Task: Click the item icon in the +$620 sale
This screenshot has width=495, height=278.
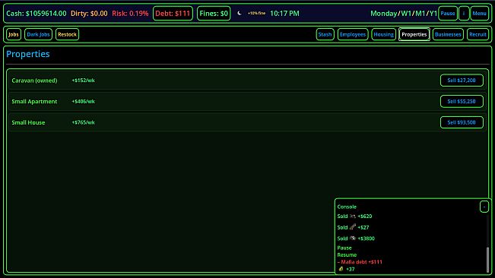Action: (x=353, y=216)
